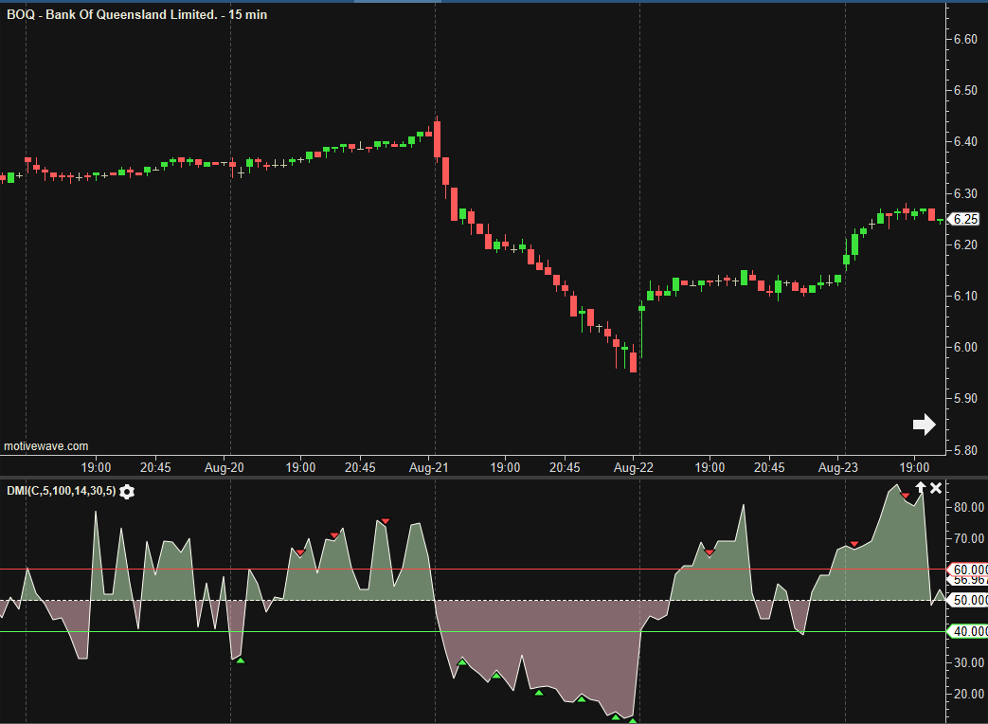This screenshot has height=724, width=988.
Task: Click the DMI(C,5,100,14,30,5) study label
Action: (61, 491)
